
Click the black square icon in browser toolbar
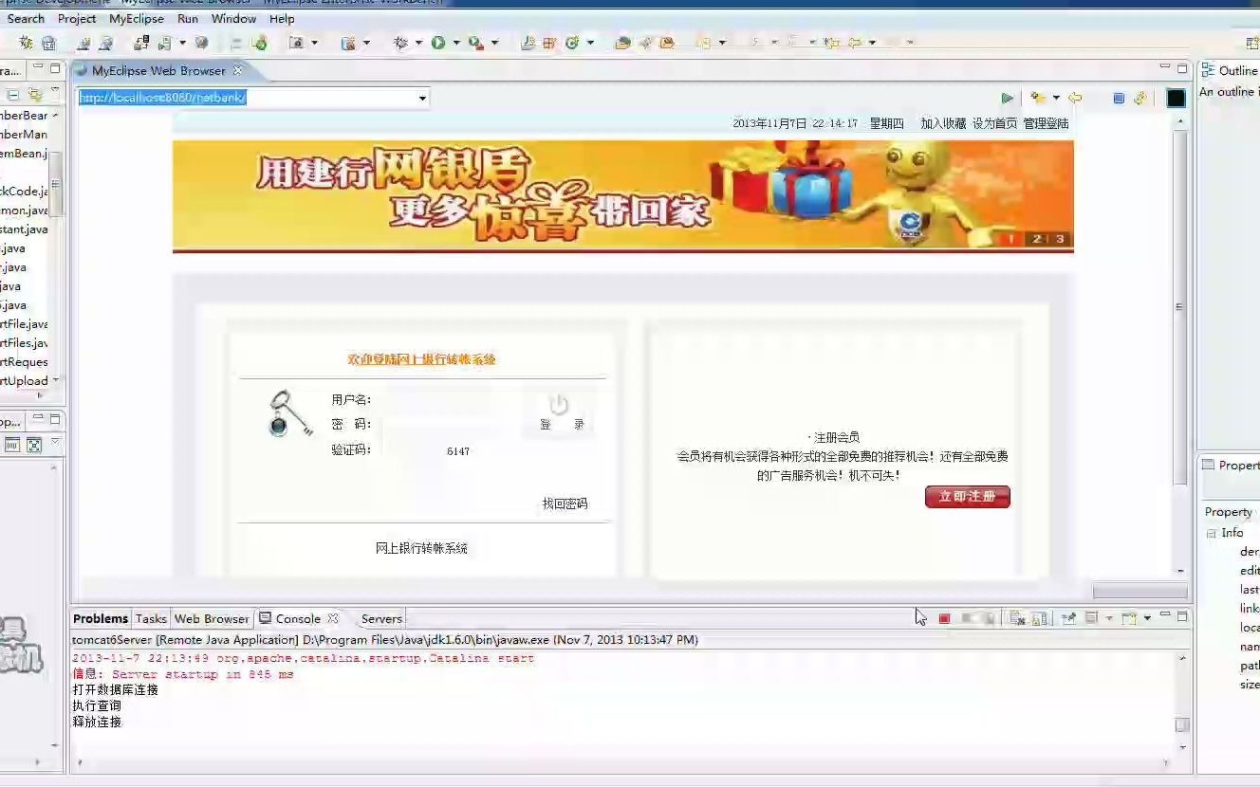click(1176, 98)
